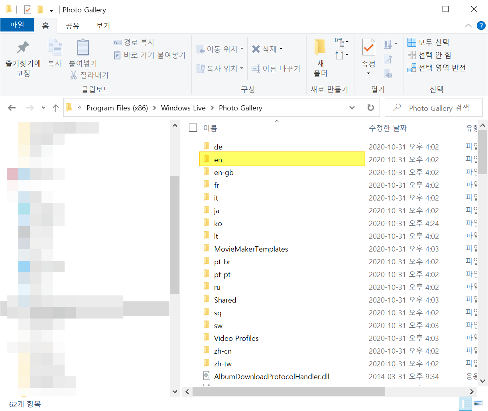Image resolution: width=488 pixels, height=411 pixels.
Task: Expand the Properties (속성) dropdown arrow
Action: pyautogui.click(x=368, y=73)
